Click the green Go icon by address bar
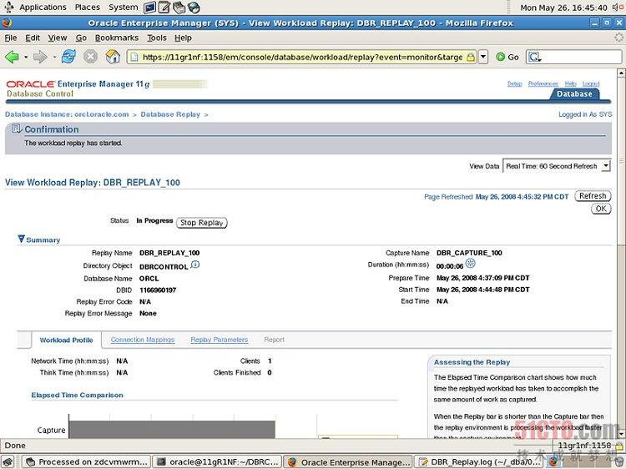Screen dimensions: 626x469 click(x=501, y=57)
